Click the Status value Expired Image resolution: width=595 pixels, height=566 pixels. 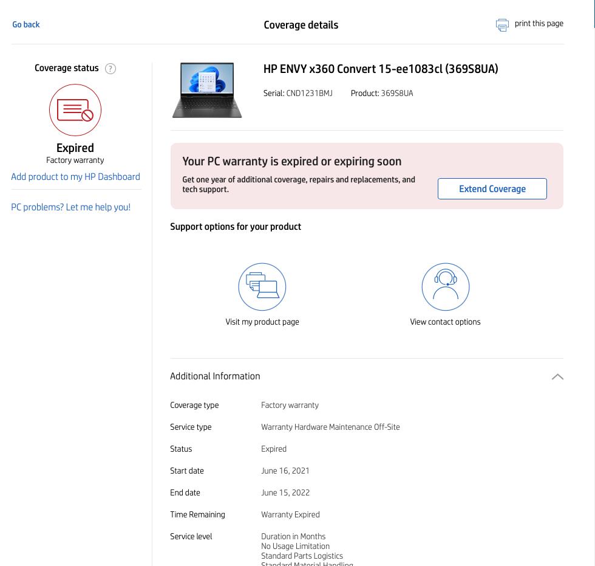pos(274,449)
